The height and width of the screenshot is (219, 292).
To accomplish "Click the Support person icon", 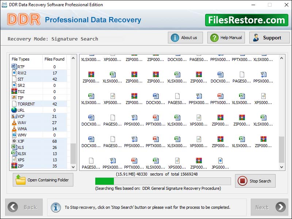I will tap(255, 37).
